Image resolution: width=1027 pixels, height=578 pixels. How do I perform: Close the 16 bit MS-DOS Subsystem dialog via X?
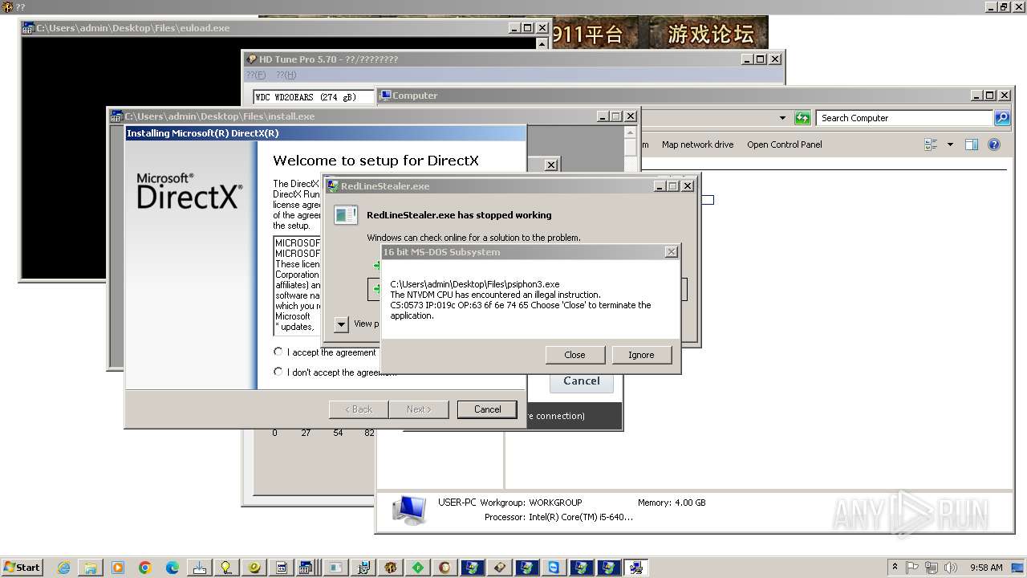(672, 252)
